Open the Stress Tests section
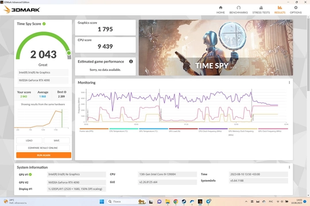 click(x=261, y=10)
